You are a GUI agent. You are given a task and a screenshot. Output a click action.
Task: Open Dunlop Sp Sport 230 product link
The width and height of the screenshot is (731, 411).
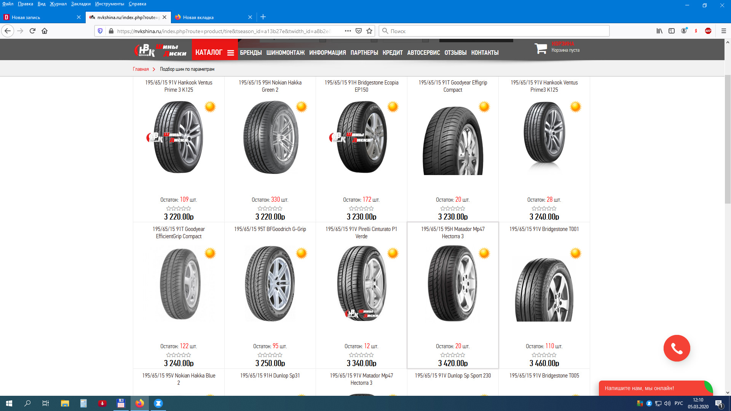click(x=453, y=376)
